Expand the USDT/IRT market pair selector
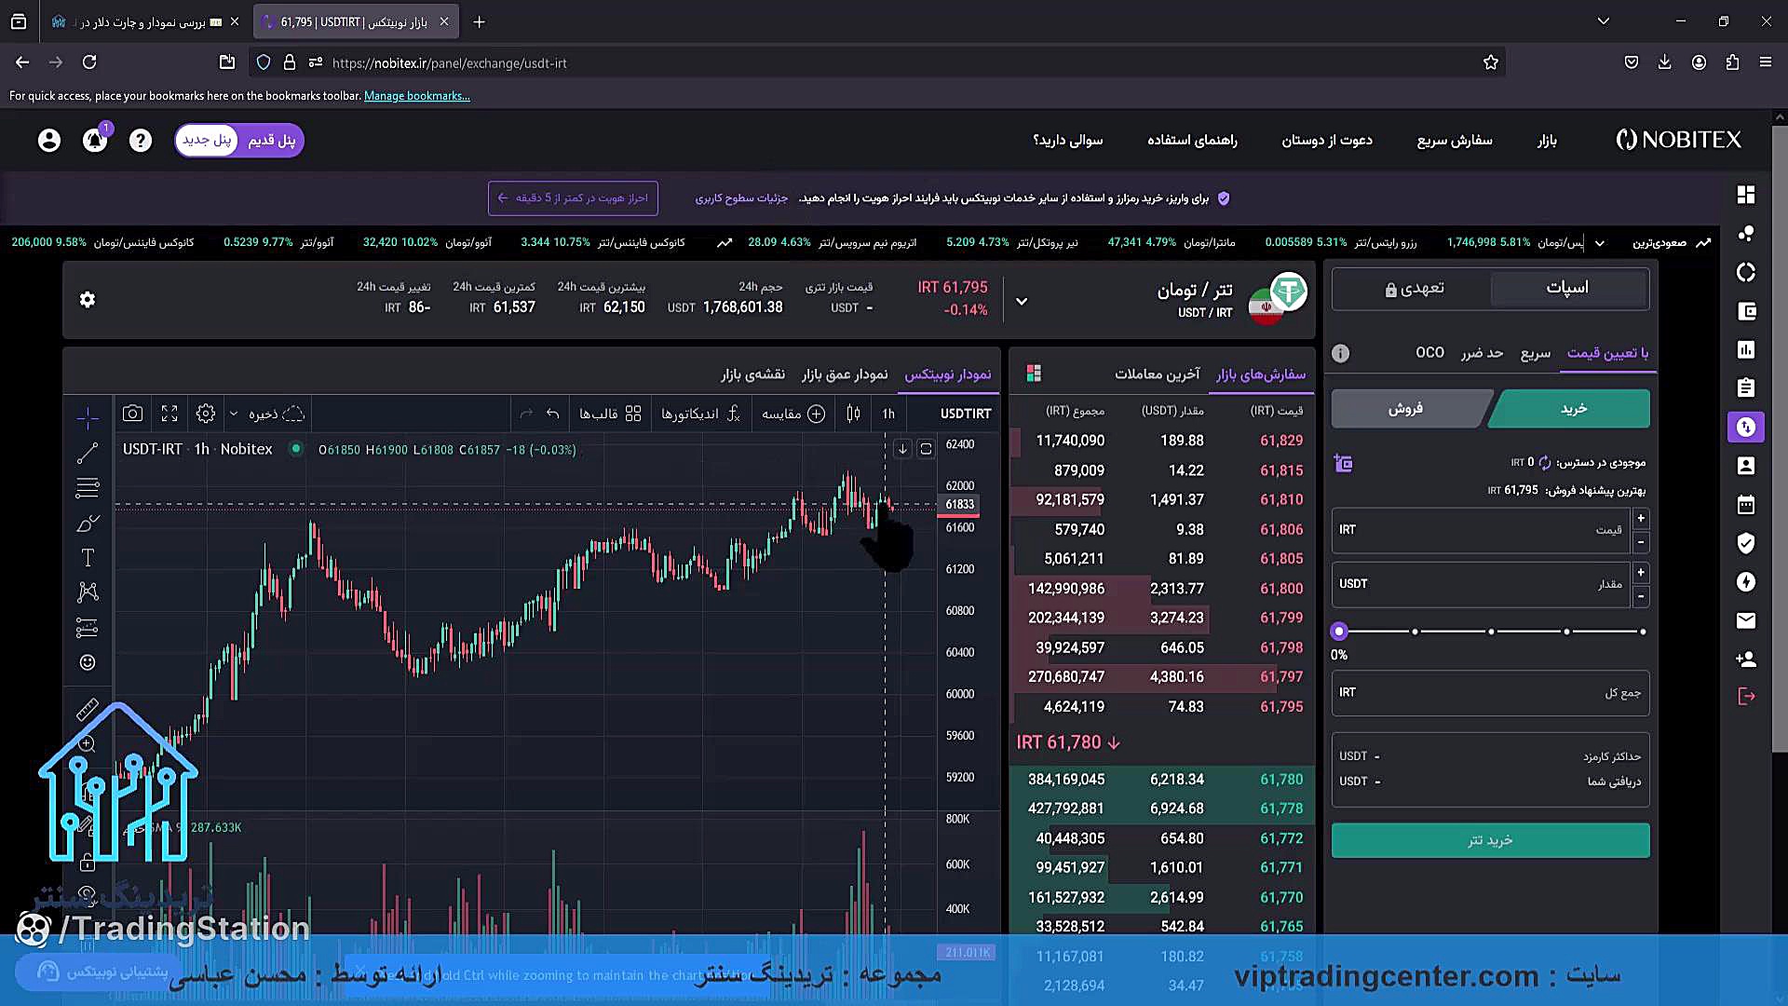Viewport: 1788px width, 1006px height. [x=1022, y=301]
